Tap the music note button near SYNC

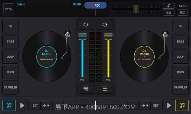tap(169, 6)
